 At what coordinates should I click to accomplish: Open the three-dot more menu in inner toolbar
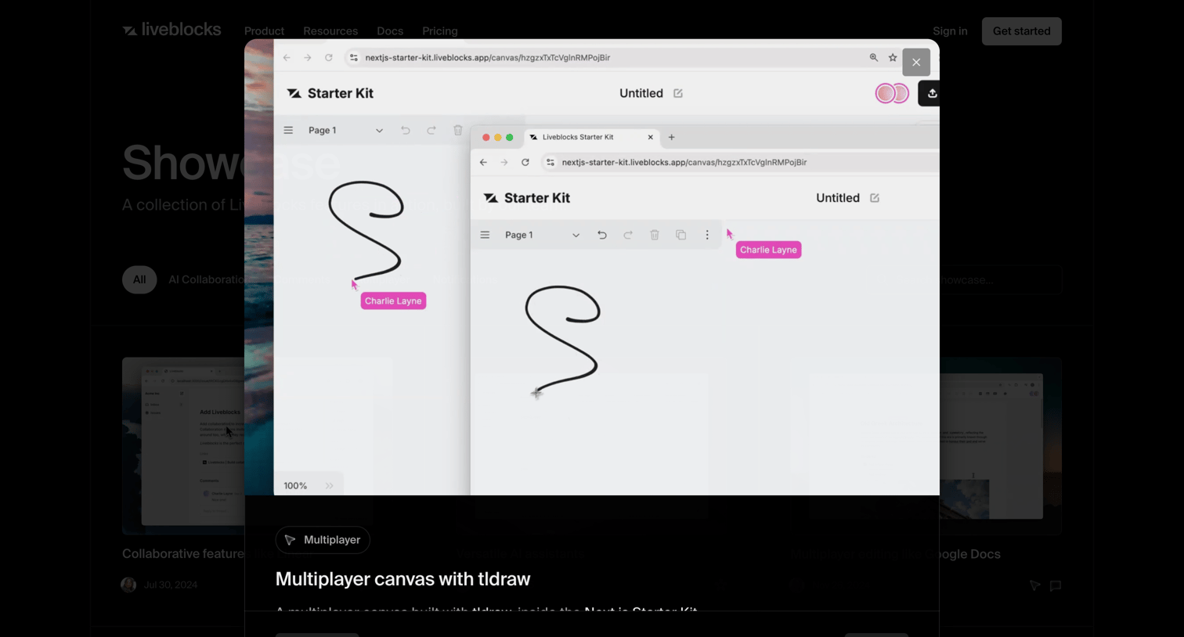(x=707, y=235)
